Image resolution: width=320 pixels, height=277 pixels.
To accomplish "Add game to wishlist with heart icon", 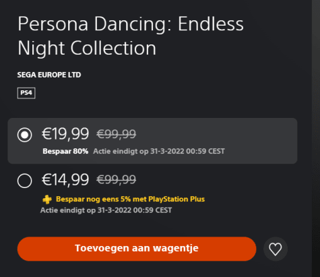I will point(276,249).
